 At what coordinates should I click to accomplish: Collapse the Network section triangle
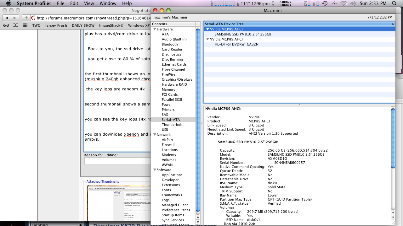155,135
